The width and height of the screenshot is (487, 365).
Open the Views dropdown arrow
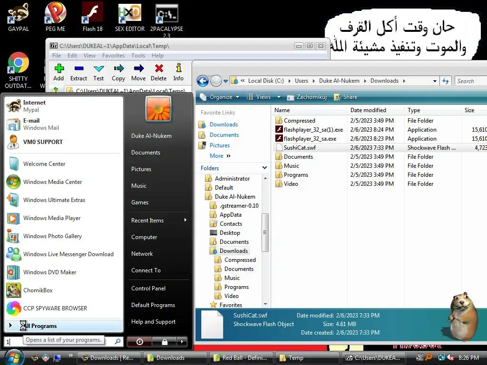[279, 97]
